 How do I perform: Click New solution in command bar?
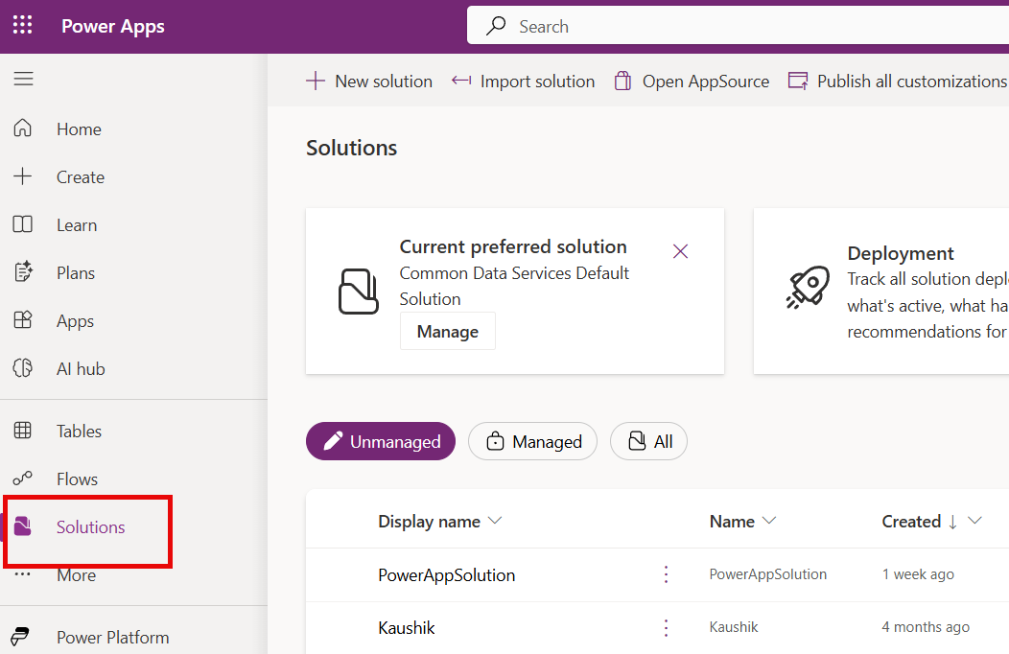pos(369,82)
